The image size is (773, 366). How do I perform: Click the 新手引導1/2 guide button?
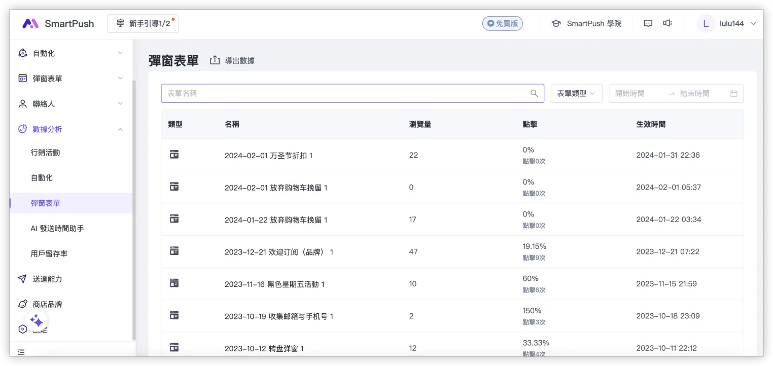[x=143, y=23]
